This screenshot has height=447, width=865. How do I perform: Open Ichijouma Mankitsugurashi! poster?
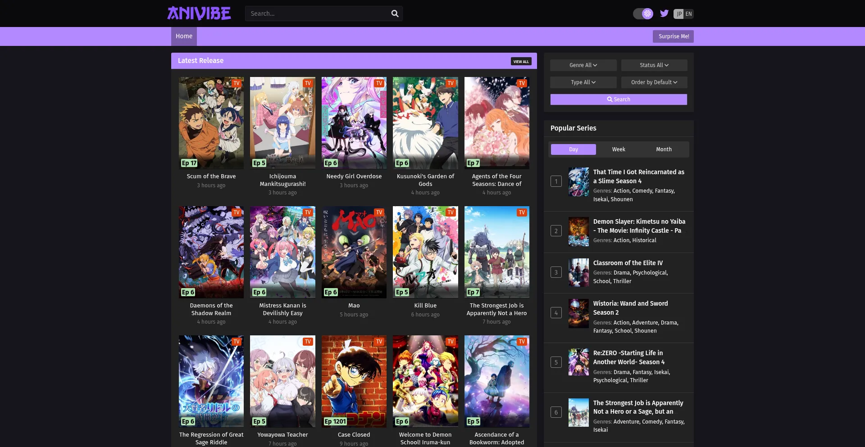coord(282,123)
